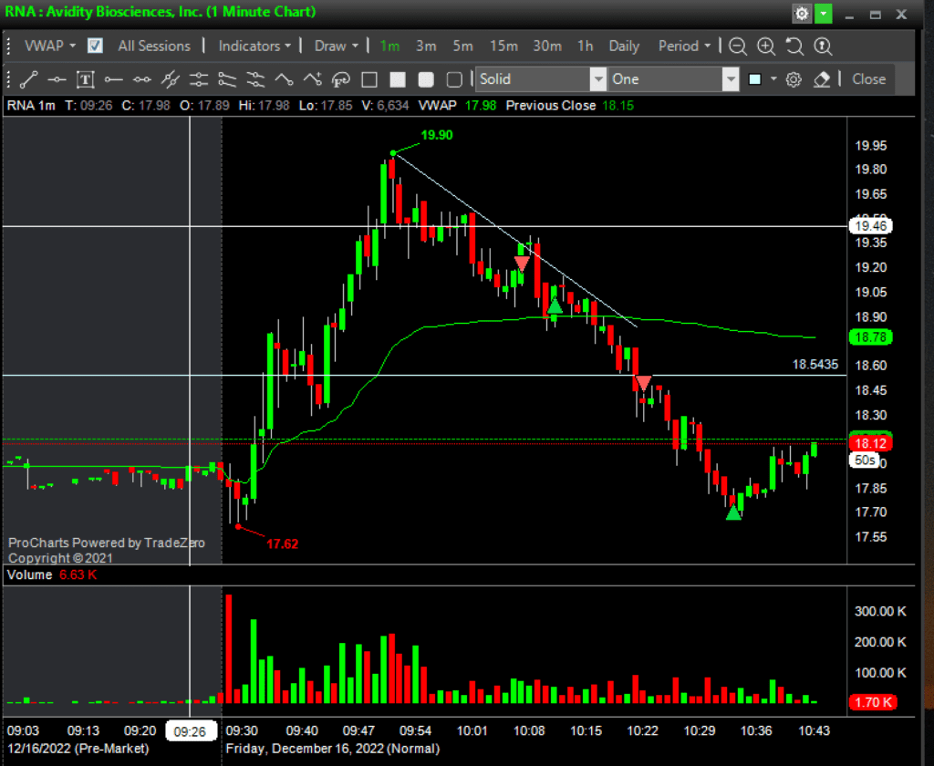Open the Draw menu
934x766 pixels.
click(x=336, y=46)
